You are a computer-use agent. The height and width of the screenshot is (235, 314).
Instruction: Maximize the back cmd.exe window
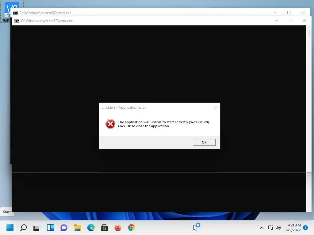tap(289, 13)
